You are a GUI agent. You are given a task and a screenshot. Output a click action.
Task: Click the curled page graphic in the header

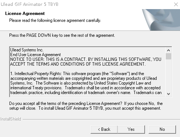[161, 20]
